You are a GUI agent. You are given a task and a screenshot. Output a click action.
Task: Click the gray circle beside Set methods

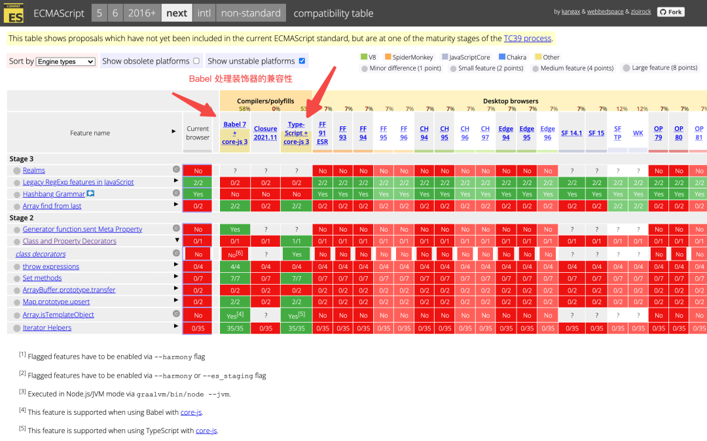[x=16, y=279]
